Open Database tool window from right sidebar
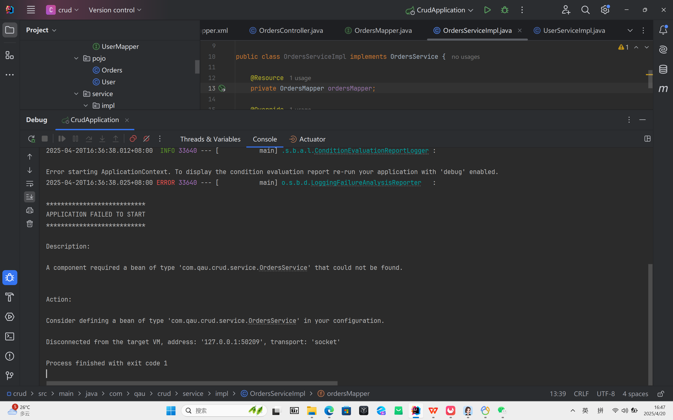The width and height of the screenshot is (673, 420). (x=663, y=69)
